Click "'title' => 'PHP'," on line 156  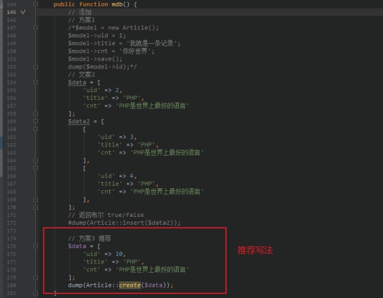(x=113, y=98)
